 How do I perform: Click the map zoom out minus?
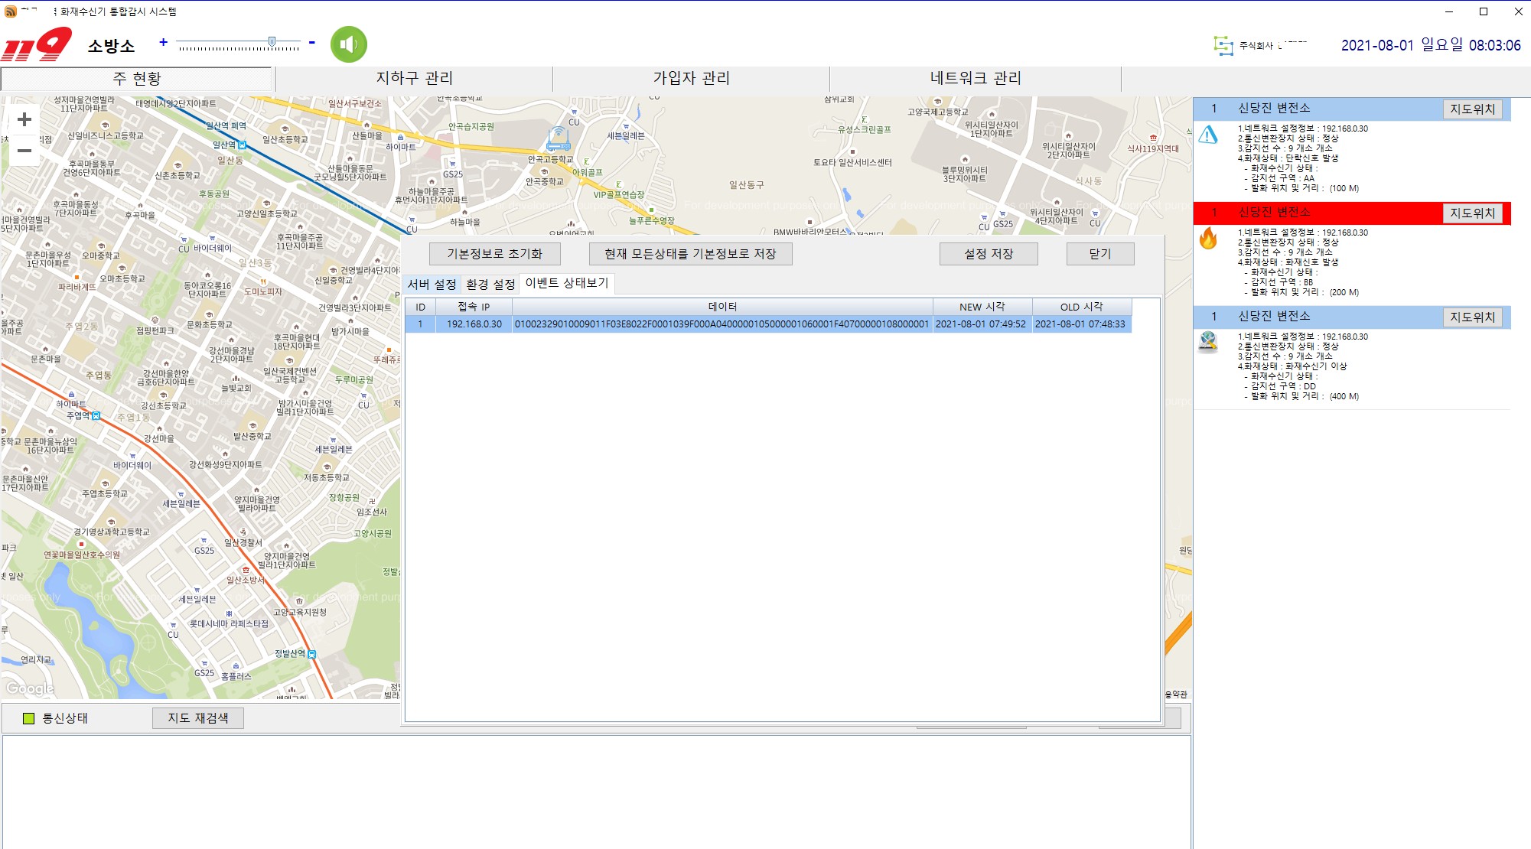click(x=24, y=151)
